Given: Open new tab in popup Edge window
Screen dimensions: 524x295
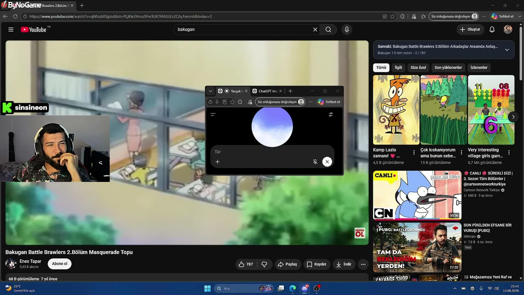Looking at the screenshot, I should [290, 91].
